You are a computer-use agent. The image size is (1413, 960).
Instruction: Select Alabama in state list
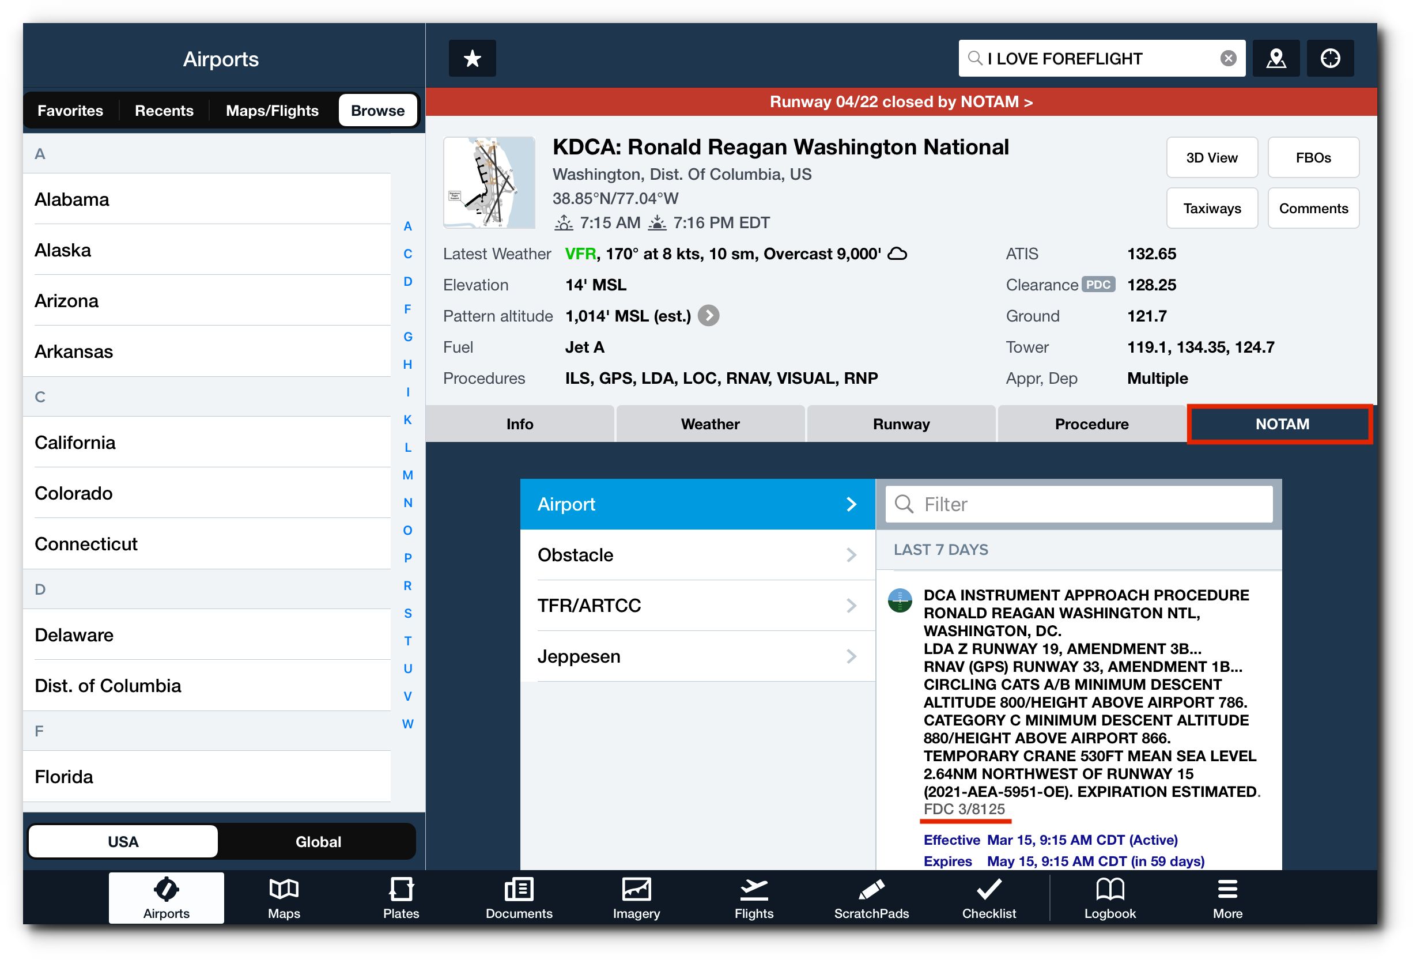pyautogui.click(x=207, y=199)
